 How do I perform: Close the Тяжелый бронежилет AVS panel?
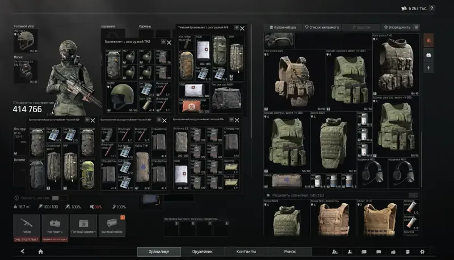[x=242, y=28]
